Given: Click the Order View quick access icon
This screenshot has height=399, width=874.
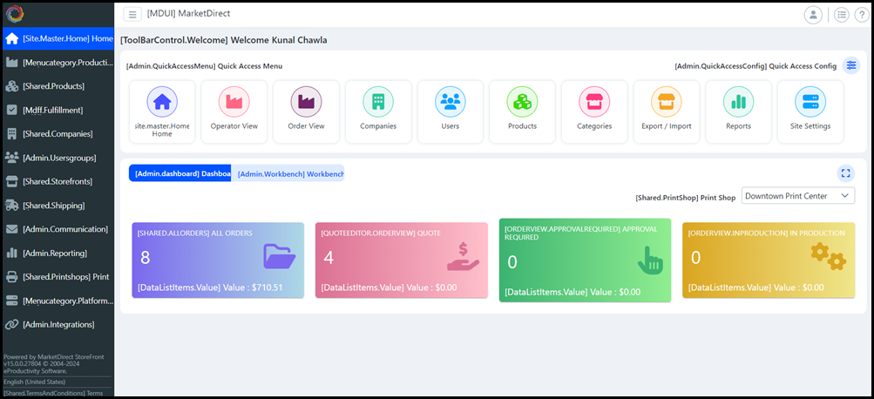Looking at the screenshot, I should click(x=306, y=103).
